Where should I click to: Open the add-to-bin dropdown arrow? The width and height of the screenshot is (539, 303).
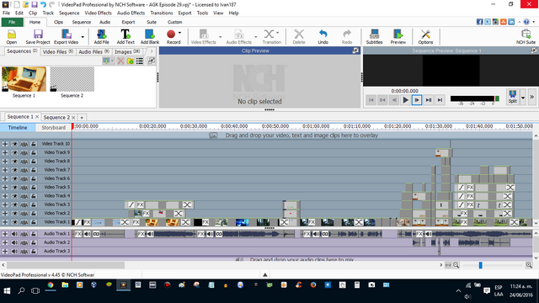[112, 61]
